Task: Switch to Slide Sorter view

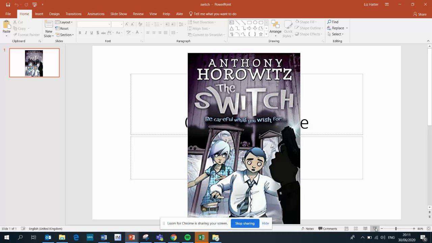Action: tap(356, 228)
